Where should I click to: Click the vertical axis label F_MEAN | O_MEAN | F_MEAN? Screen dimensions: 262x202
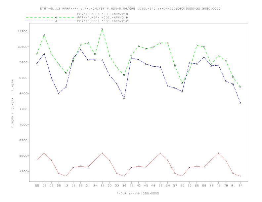(x=13, y=104)
